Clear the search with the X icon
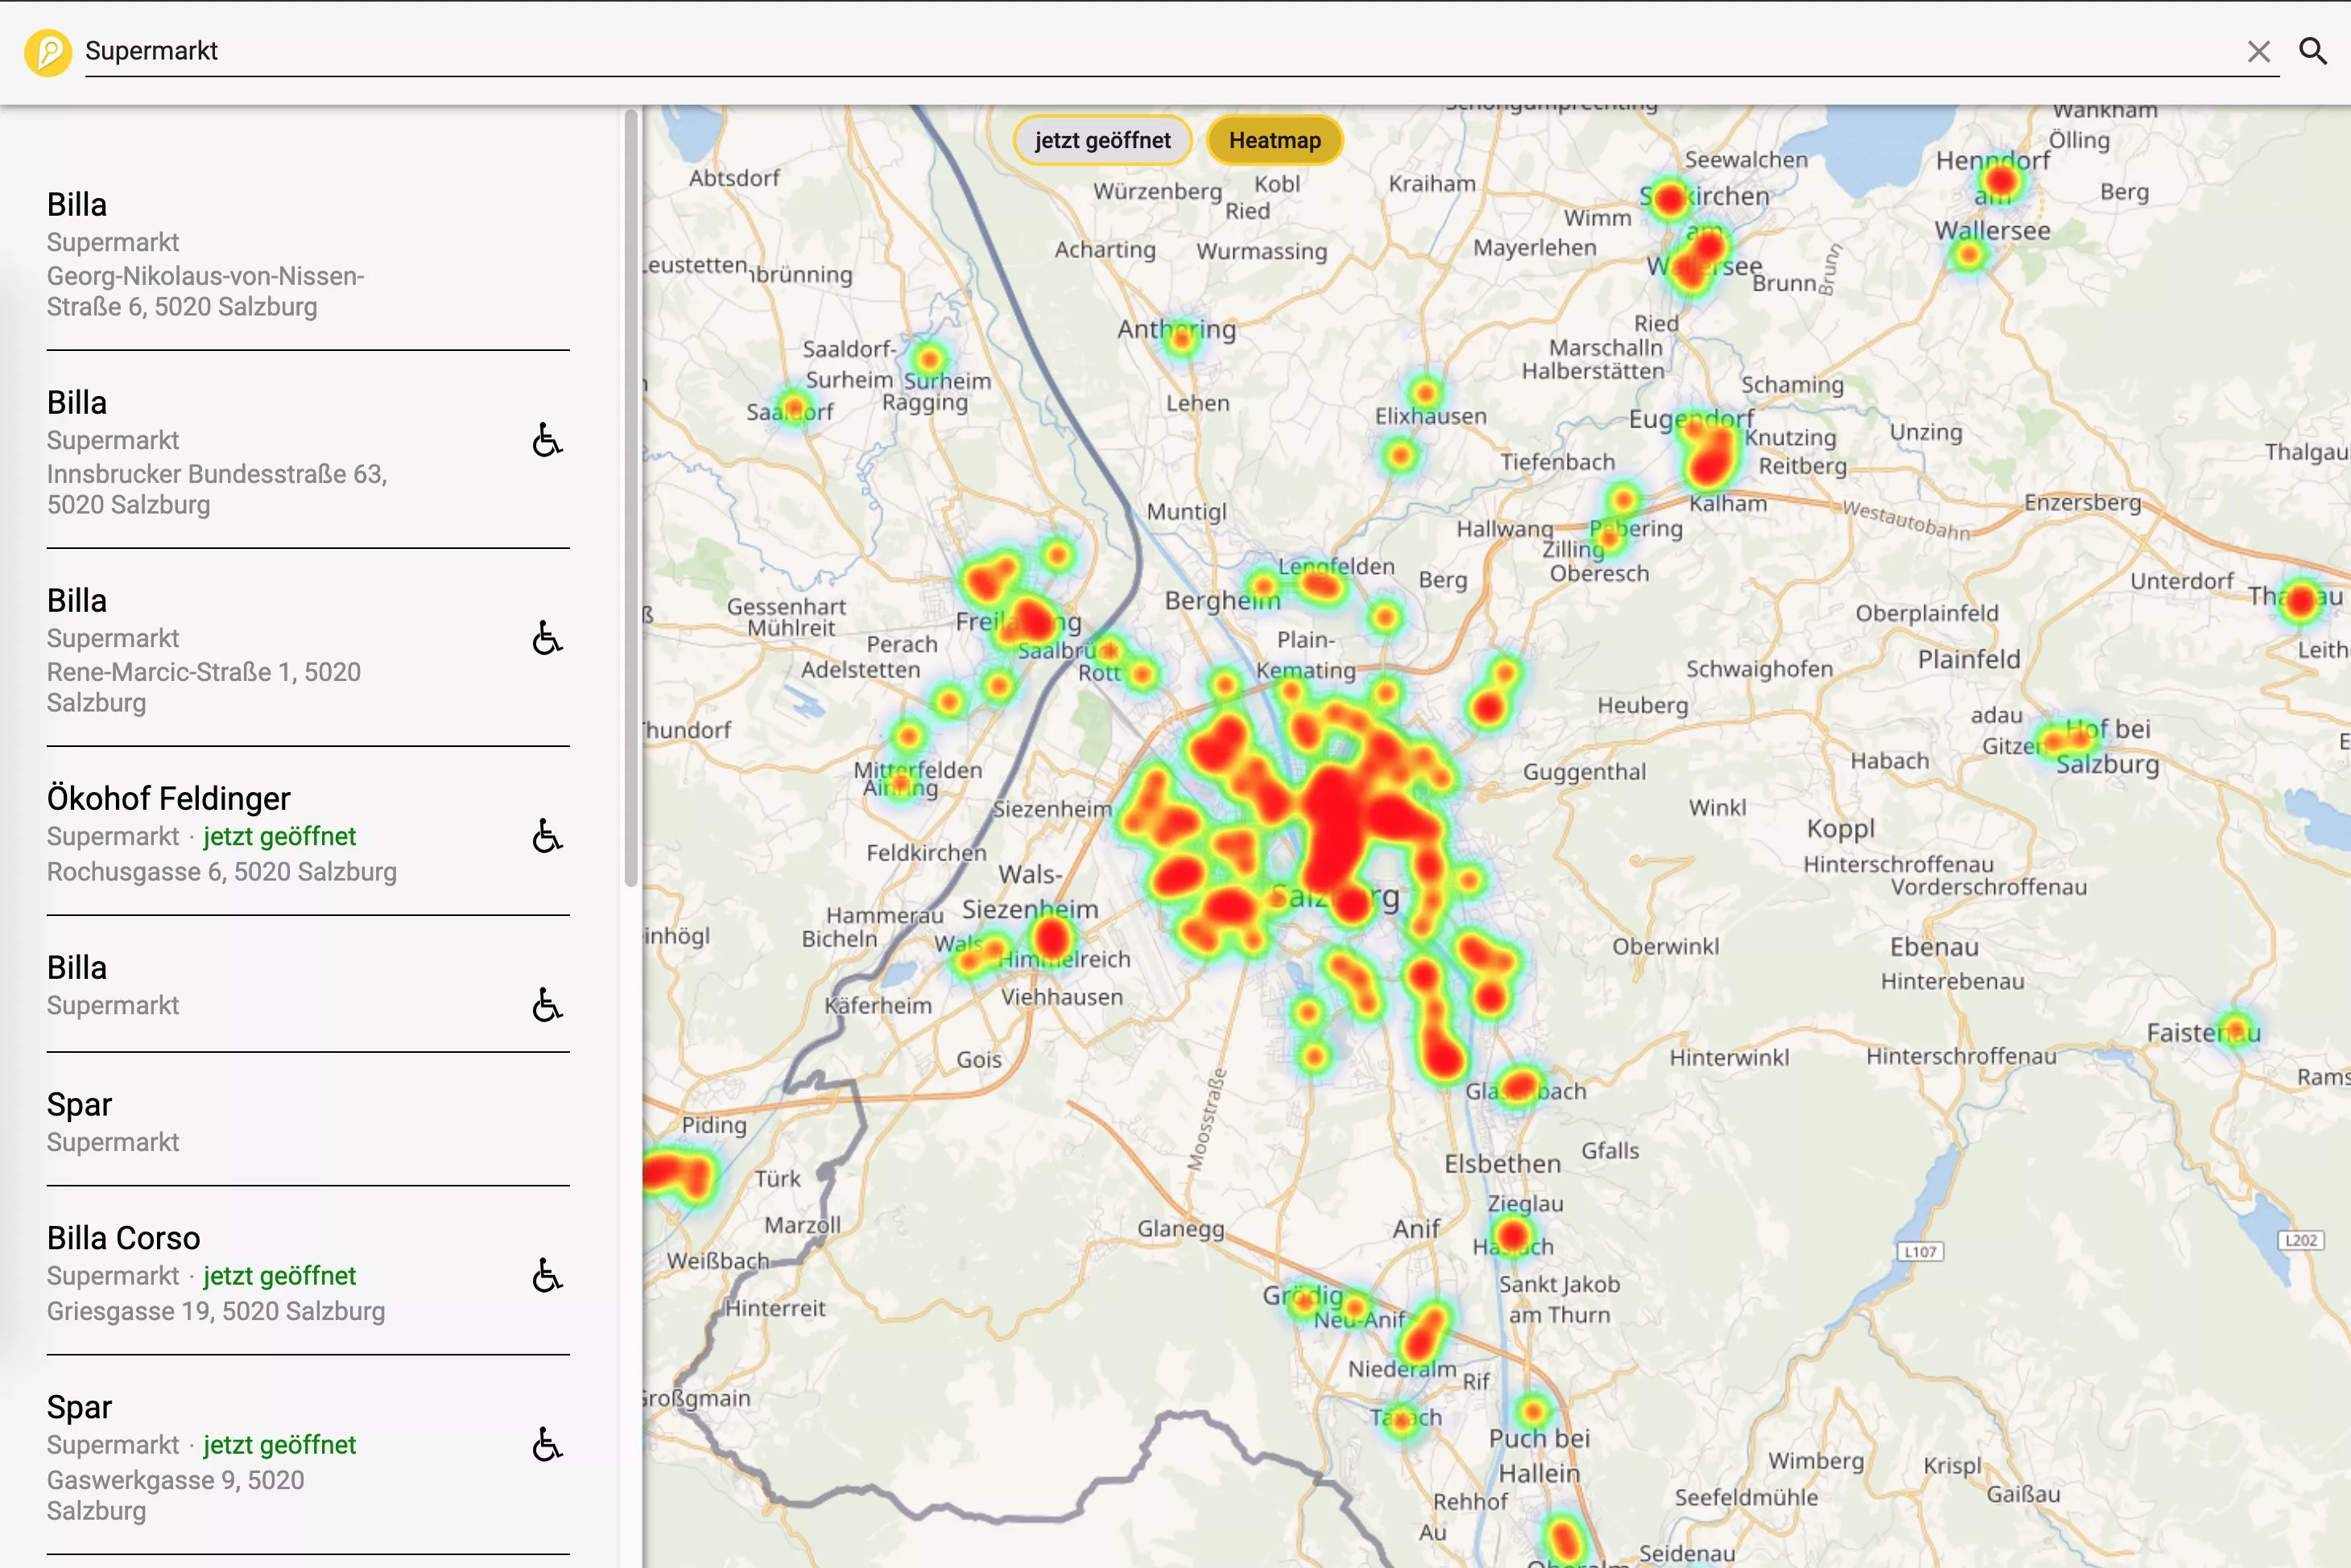The height and width of the screenshot is (1568, 2351). (x=2258, y=52)
